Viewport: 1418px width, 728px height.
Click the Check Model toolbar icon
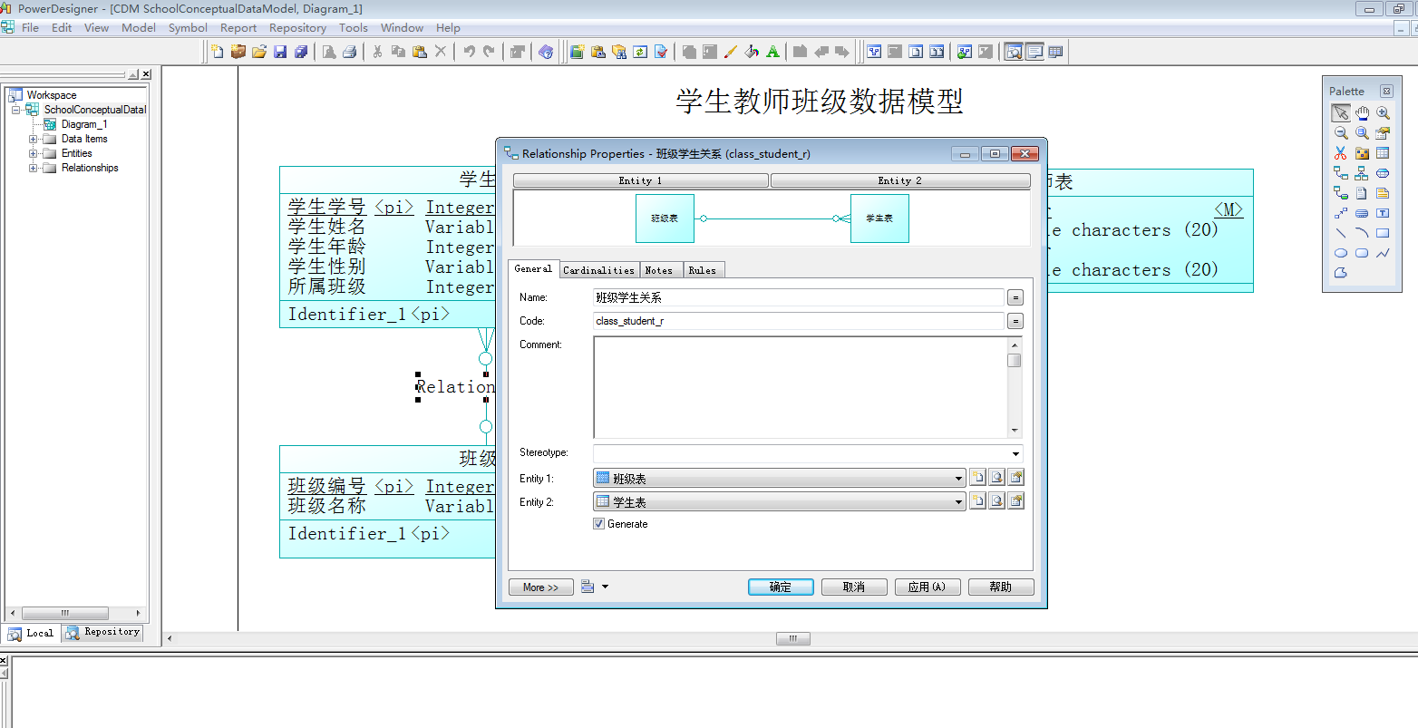pyautogui.click(x=661, y=52)
